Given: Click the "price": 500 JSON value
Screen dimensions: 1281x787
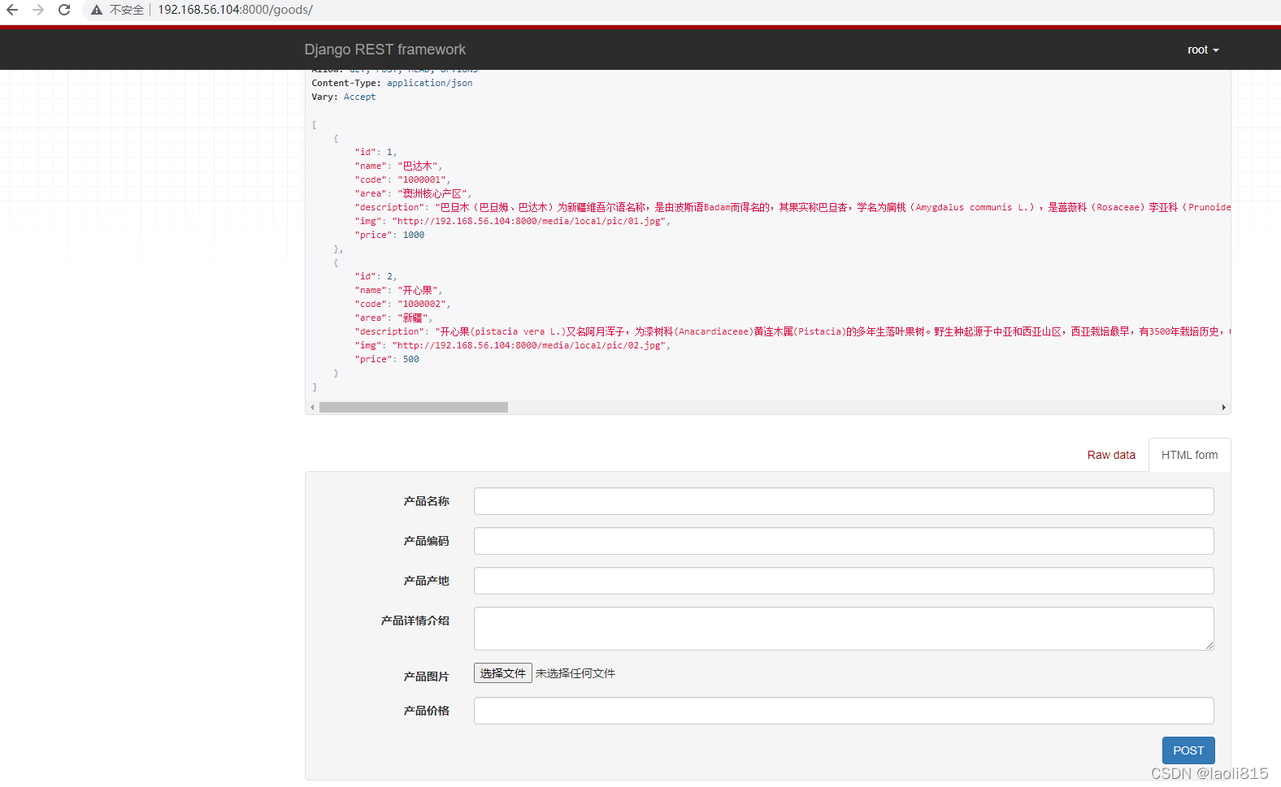Looking at the screenshot, I should click(x=411, y=359).
